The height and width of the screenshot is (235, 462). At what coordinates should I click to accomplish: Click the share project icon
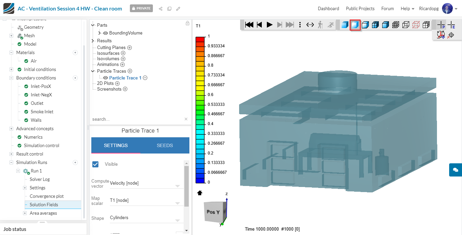point(161,8)
